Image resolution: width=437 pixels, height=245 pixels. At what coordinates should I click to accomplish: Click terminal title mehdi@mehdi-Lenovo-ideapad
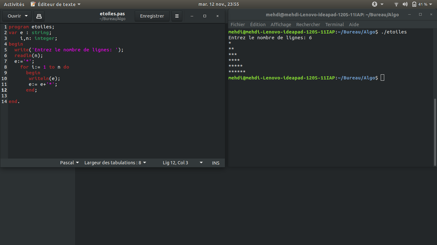[x=332, y=15]
